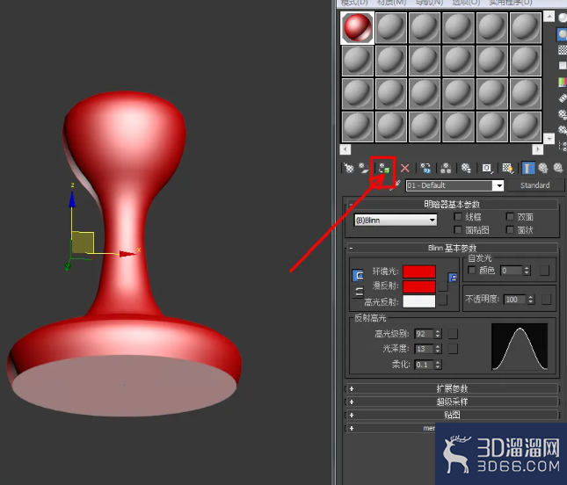Click Go Forward to Sibling icon

(x=558, y=168)
